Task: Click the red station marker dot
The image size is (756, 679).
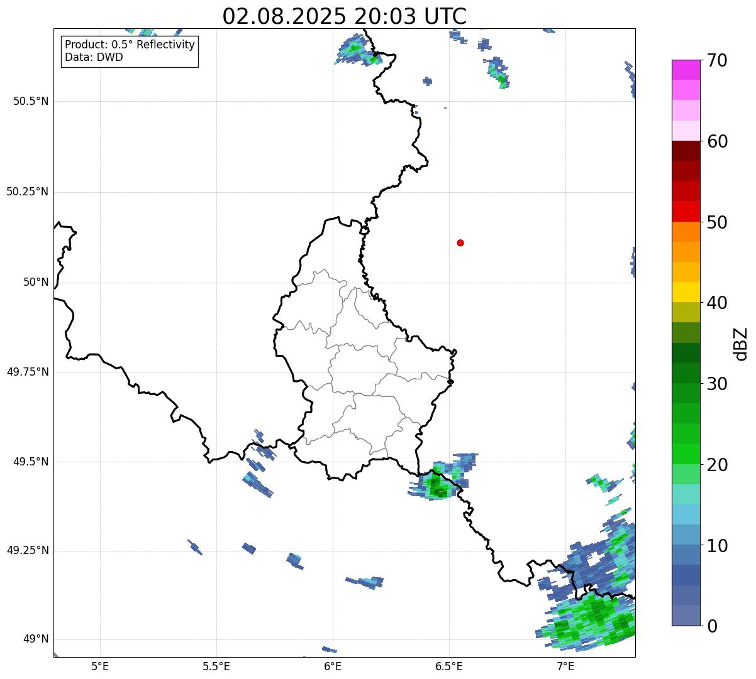Action: (x=460, y=242)
